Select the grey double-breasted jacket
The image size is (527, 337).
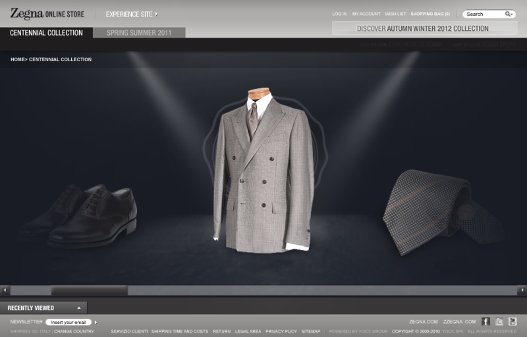[x=263, y=171]
